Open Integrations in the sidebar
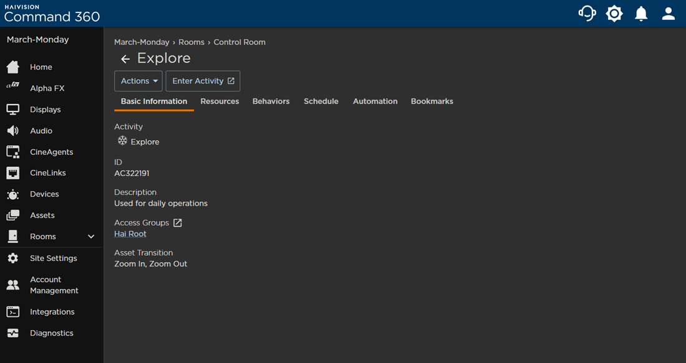Image resolution: width=686 pixels, height=363 pixels. tap(52, 312)
